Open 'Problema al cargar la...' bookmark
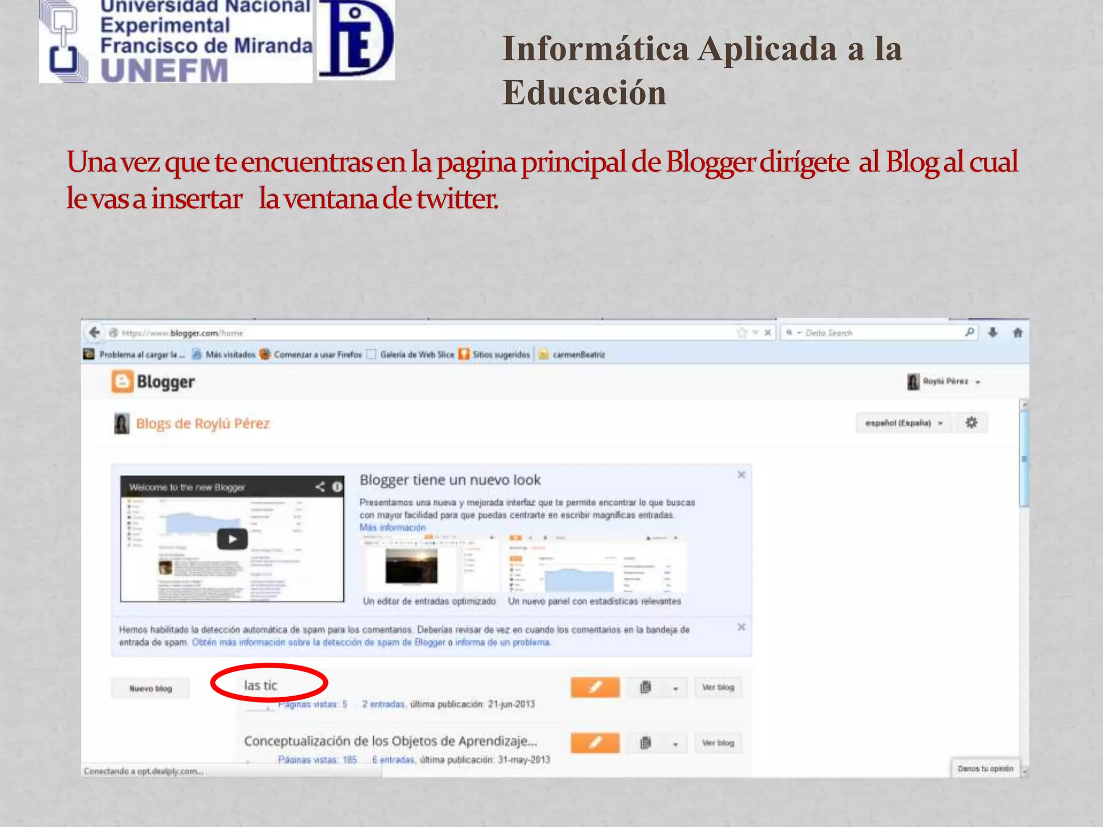This screenshot has height=827, width=1103. tap(135, 354)
